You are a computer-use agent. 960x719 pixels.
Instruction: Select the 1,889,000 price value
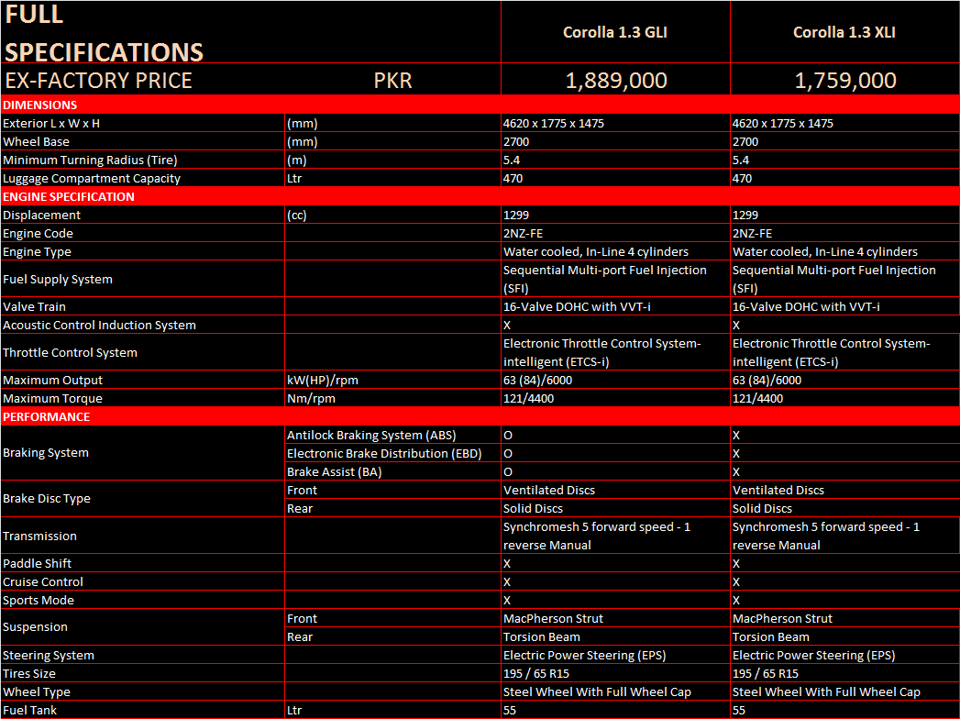(x=616, y=80)
